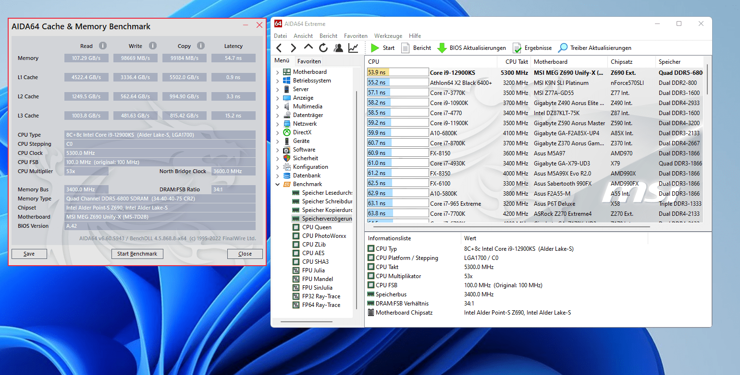Expand the Anzeige tree node
The width and height of the screenshot is (740, 375).
point(277,98)
